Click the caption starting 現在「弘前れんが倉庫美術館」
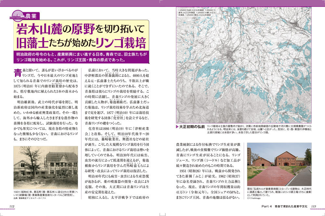The width and height of the screenshot is (325, 216). [279, 192]
